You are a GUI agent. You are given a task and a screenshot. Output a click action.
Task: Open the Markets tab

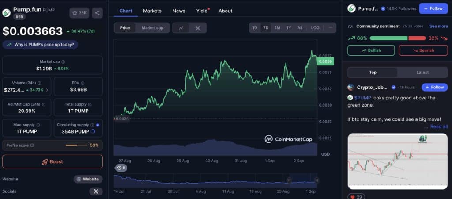click(x=152, y=11)
